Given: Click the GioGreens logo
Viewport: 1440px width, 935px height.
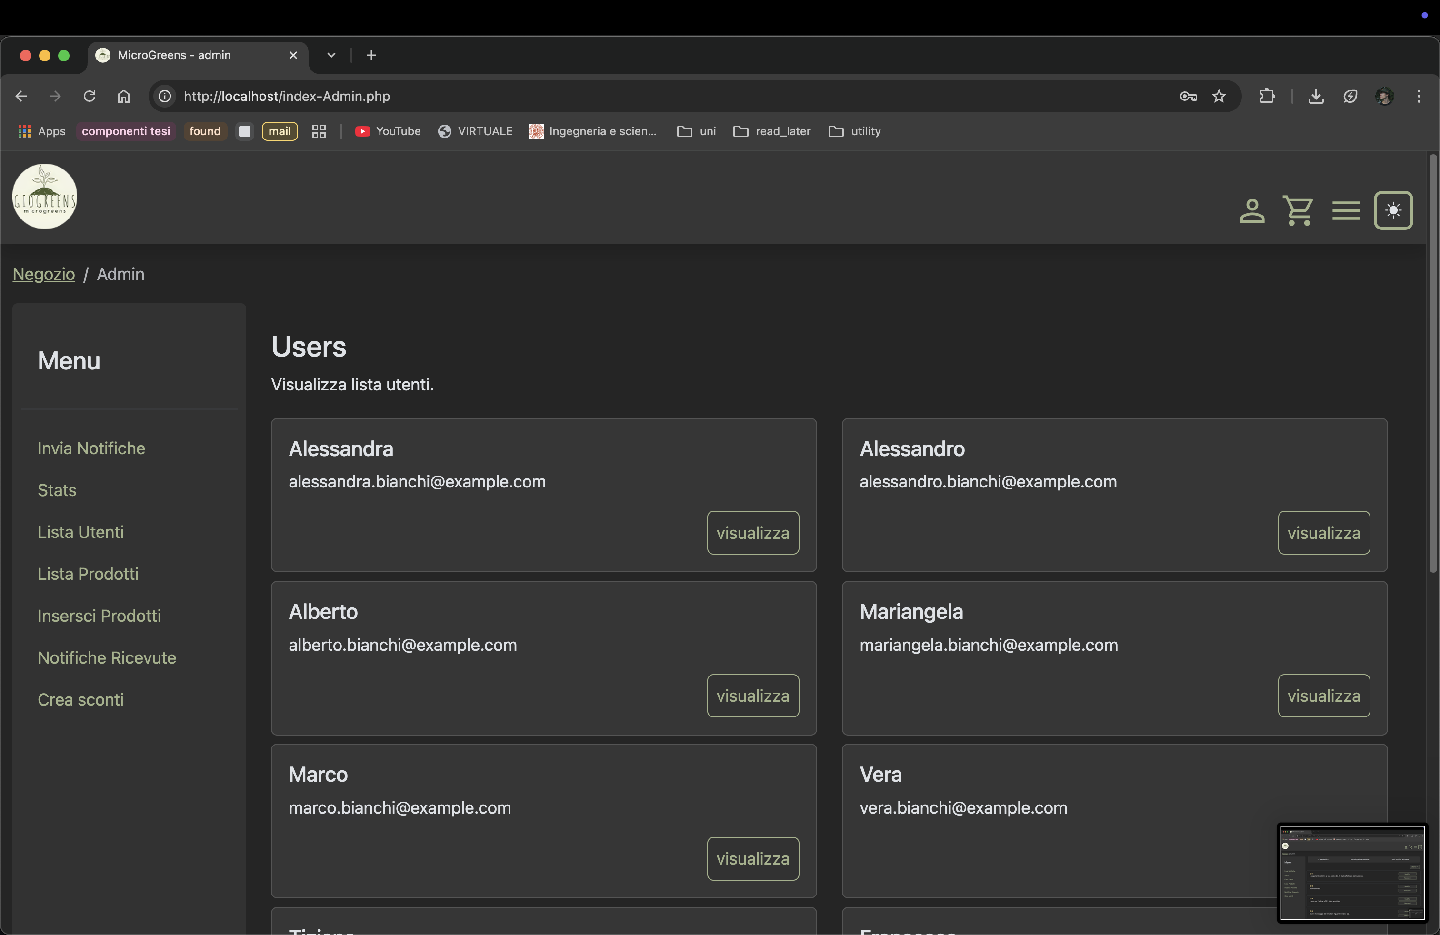Looking at the screenshot, I should (45, 197).
